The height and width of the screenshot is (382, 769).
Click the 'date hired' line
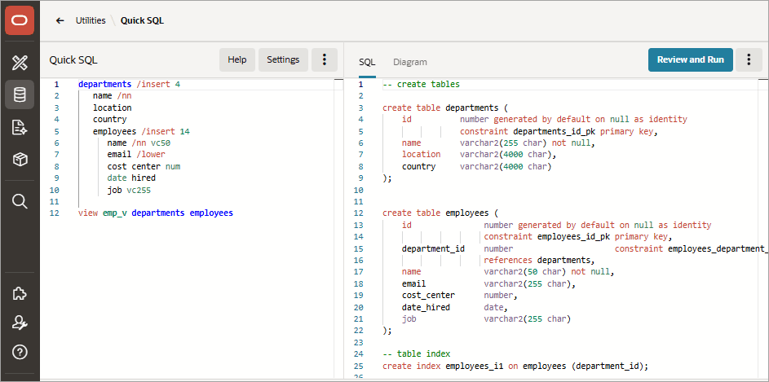tap(131, 178)
